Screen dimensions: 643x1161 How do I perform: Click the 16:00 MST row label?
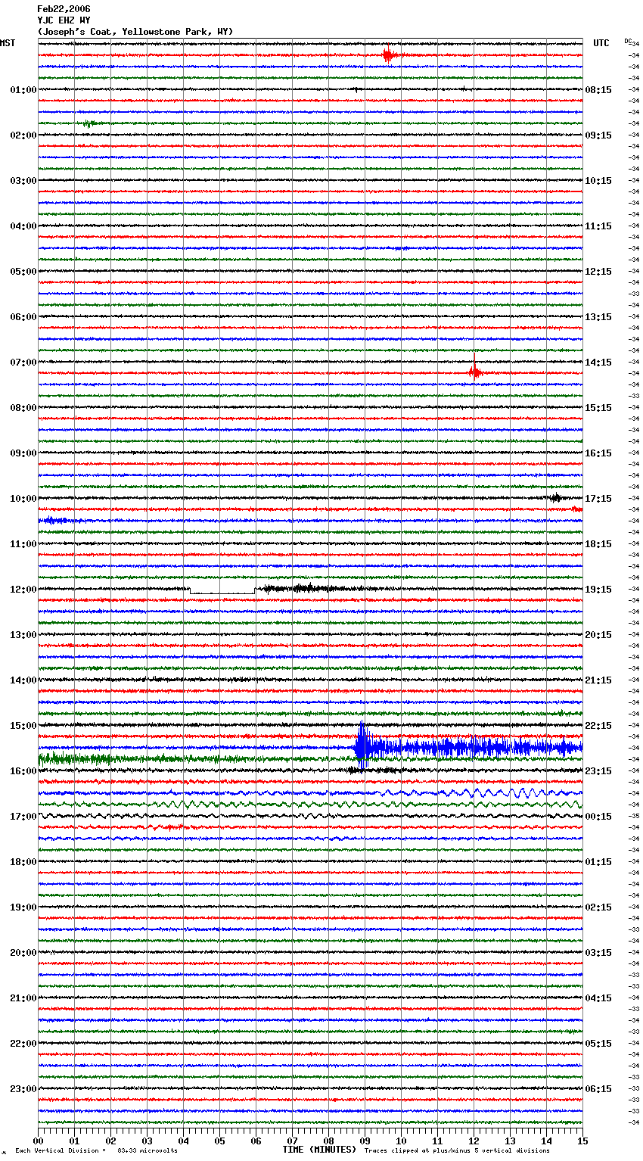point(23,771)
